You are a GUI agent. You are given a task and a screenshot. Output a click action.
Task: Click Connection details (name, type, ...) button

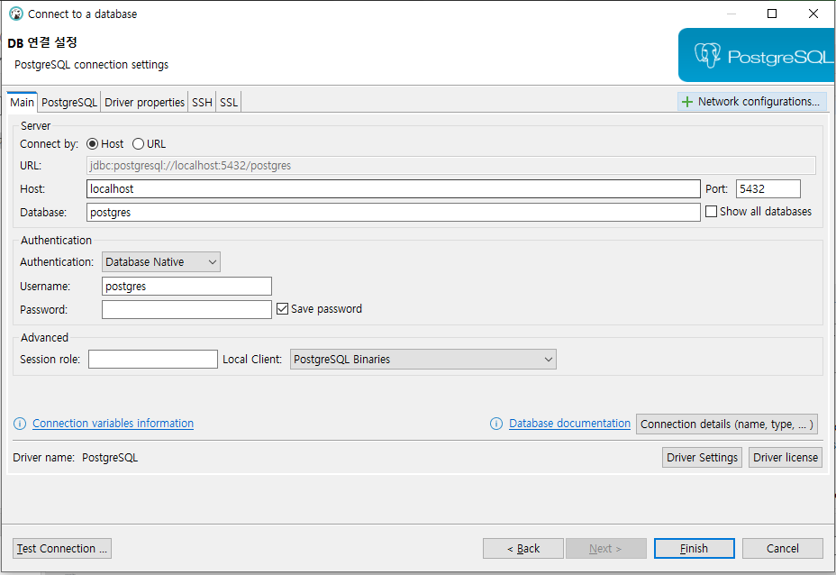pyautogui.click(x=727, y=424)
